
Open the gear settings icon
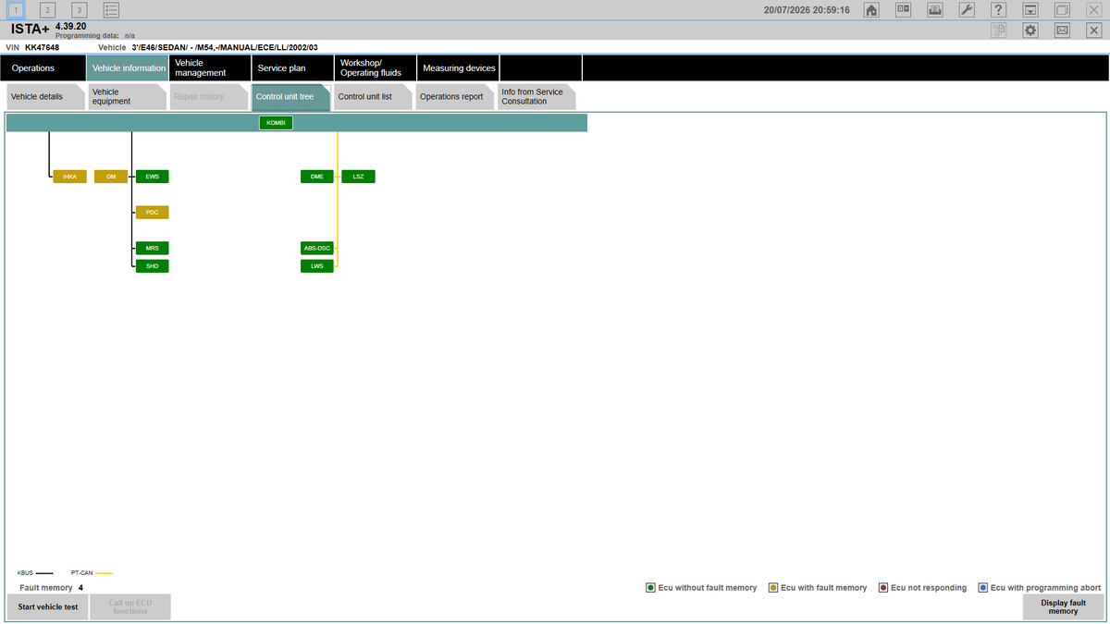[1030, 31]
